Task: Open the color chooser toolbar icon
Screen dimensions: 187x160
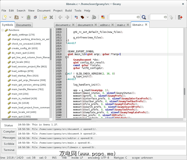Action: (x=103, y=17)
